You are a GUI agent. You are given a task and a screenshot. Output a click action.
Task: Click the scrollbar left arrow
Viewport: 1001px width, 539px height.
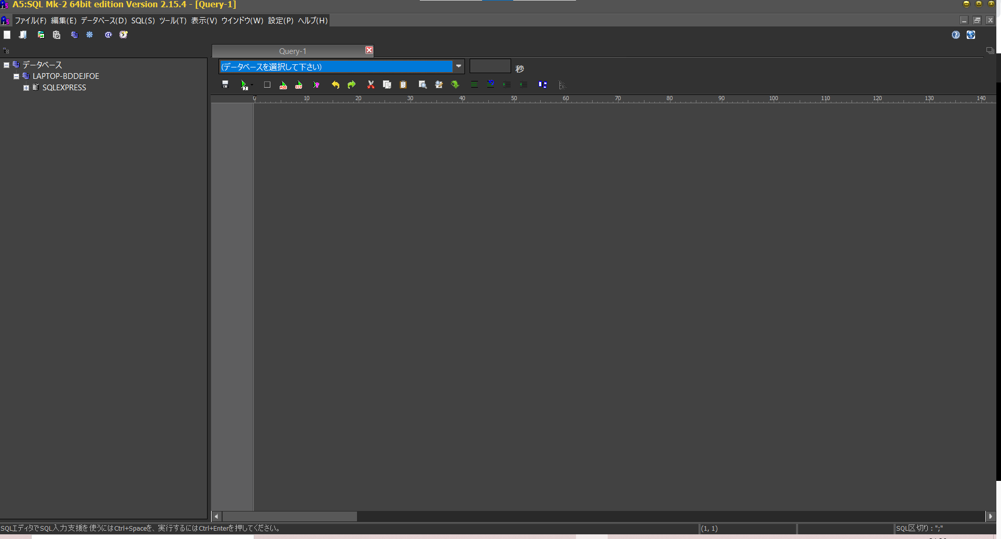(x=216, y=516)
